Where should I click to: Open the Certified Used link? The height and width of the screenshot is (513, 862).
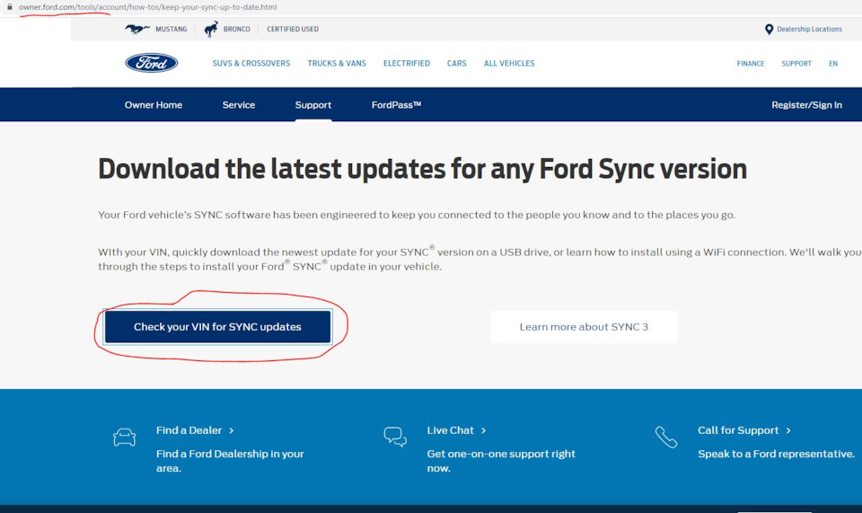coord(293,29)
